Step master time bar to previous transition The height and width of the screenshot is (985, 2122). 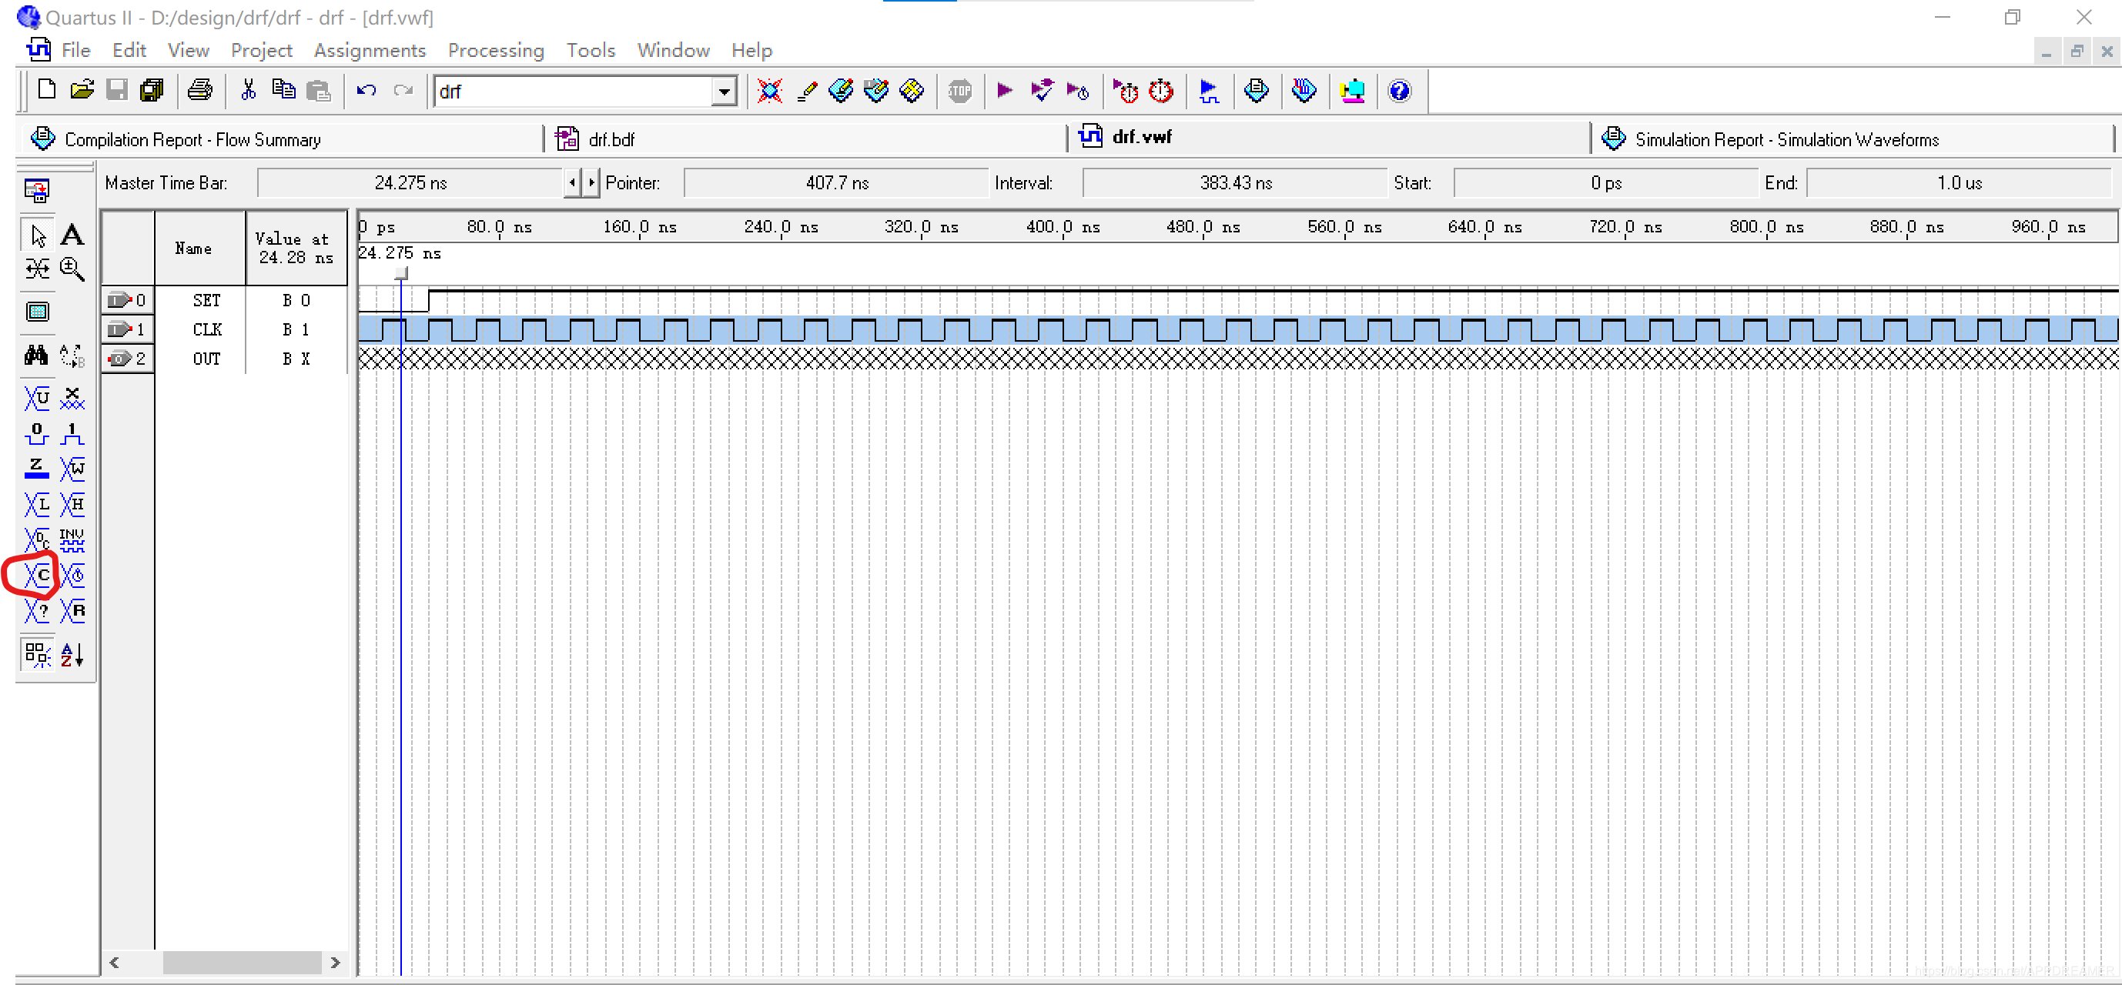tap(571, 183)
